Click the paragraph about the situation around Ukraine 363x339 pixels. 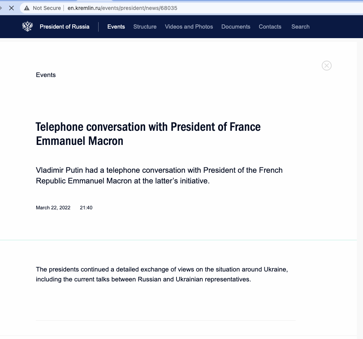point(162,275)
